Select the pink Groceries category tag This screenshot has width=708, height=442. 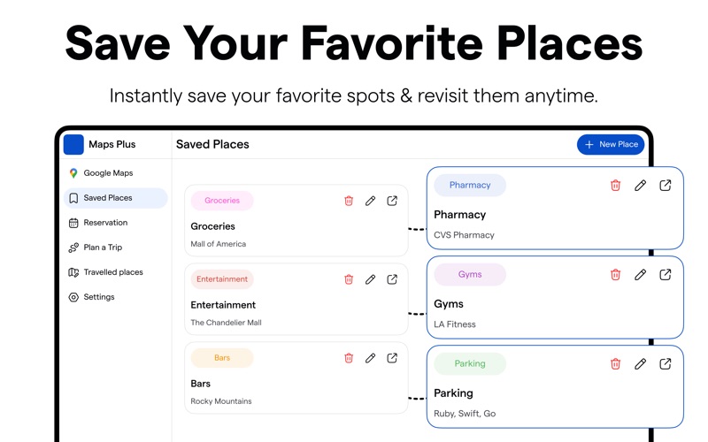click(x=222, y=201)
